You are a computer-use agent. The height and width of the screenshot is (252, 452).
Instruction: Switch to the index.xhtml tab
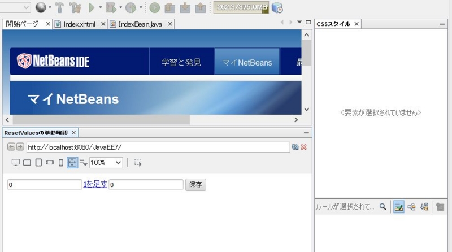79,24
